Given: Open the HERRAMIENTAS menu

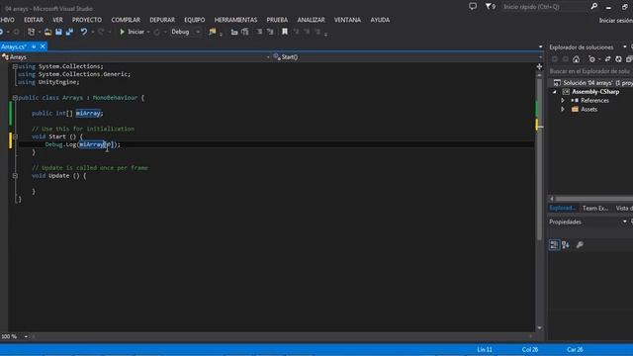Looking at the screenshot, I should click(x=235, y=20).
